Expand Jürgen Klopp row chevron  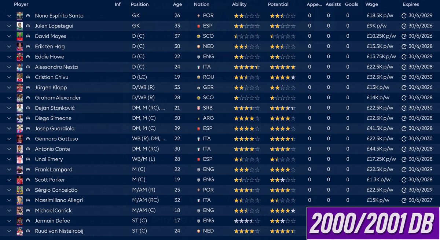point(9,88)
